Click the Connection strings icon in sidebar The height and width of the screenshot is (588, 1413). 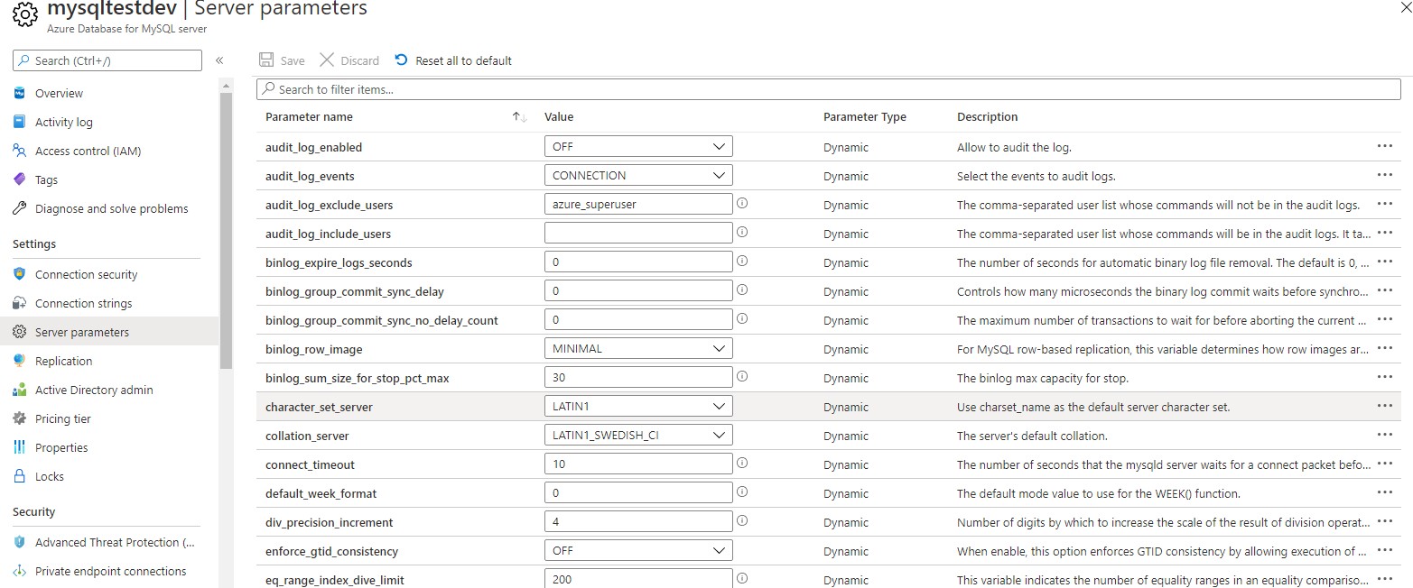[20, 303]
